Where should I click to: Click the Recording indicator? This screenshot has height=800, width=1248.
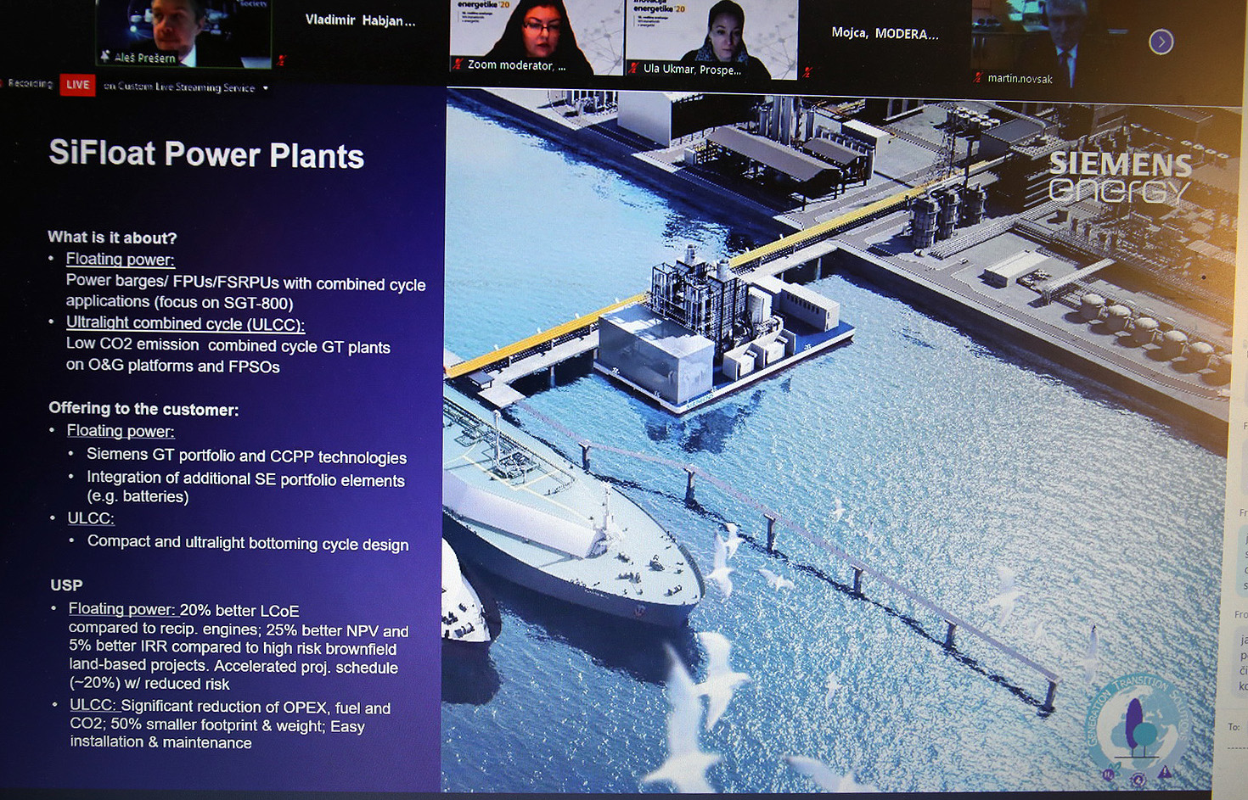[27, 84]
